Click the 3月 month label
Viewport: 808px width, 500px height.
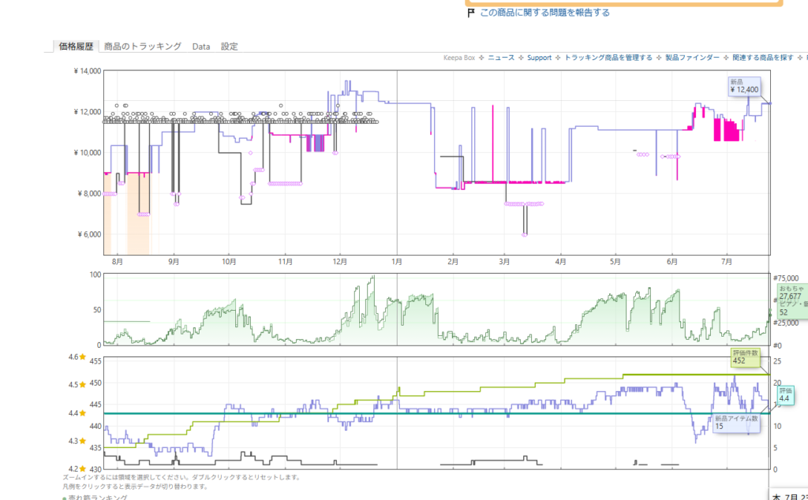click(504, 262)
